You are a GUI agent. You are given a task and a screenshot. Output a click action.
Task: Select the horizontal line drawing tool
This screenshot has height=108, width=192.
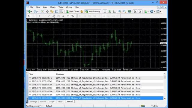[x=44, y=16]
